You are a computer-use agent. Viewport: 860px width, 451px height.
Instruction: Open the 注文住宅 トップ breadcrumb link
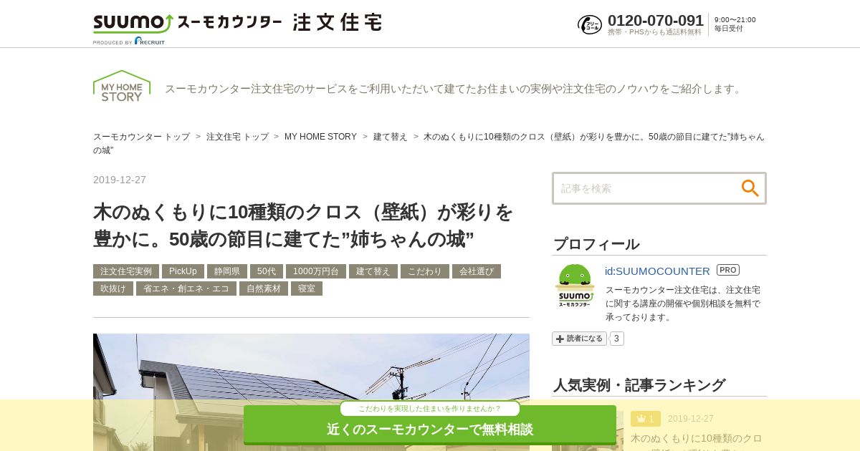click(x=237, y=137)
